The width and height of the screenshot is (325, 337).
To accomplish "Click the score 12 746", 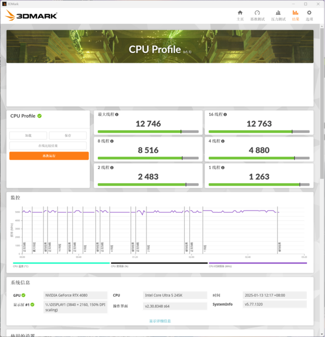I will [148, 124].
